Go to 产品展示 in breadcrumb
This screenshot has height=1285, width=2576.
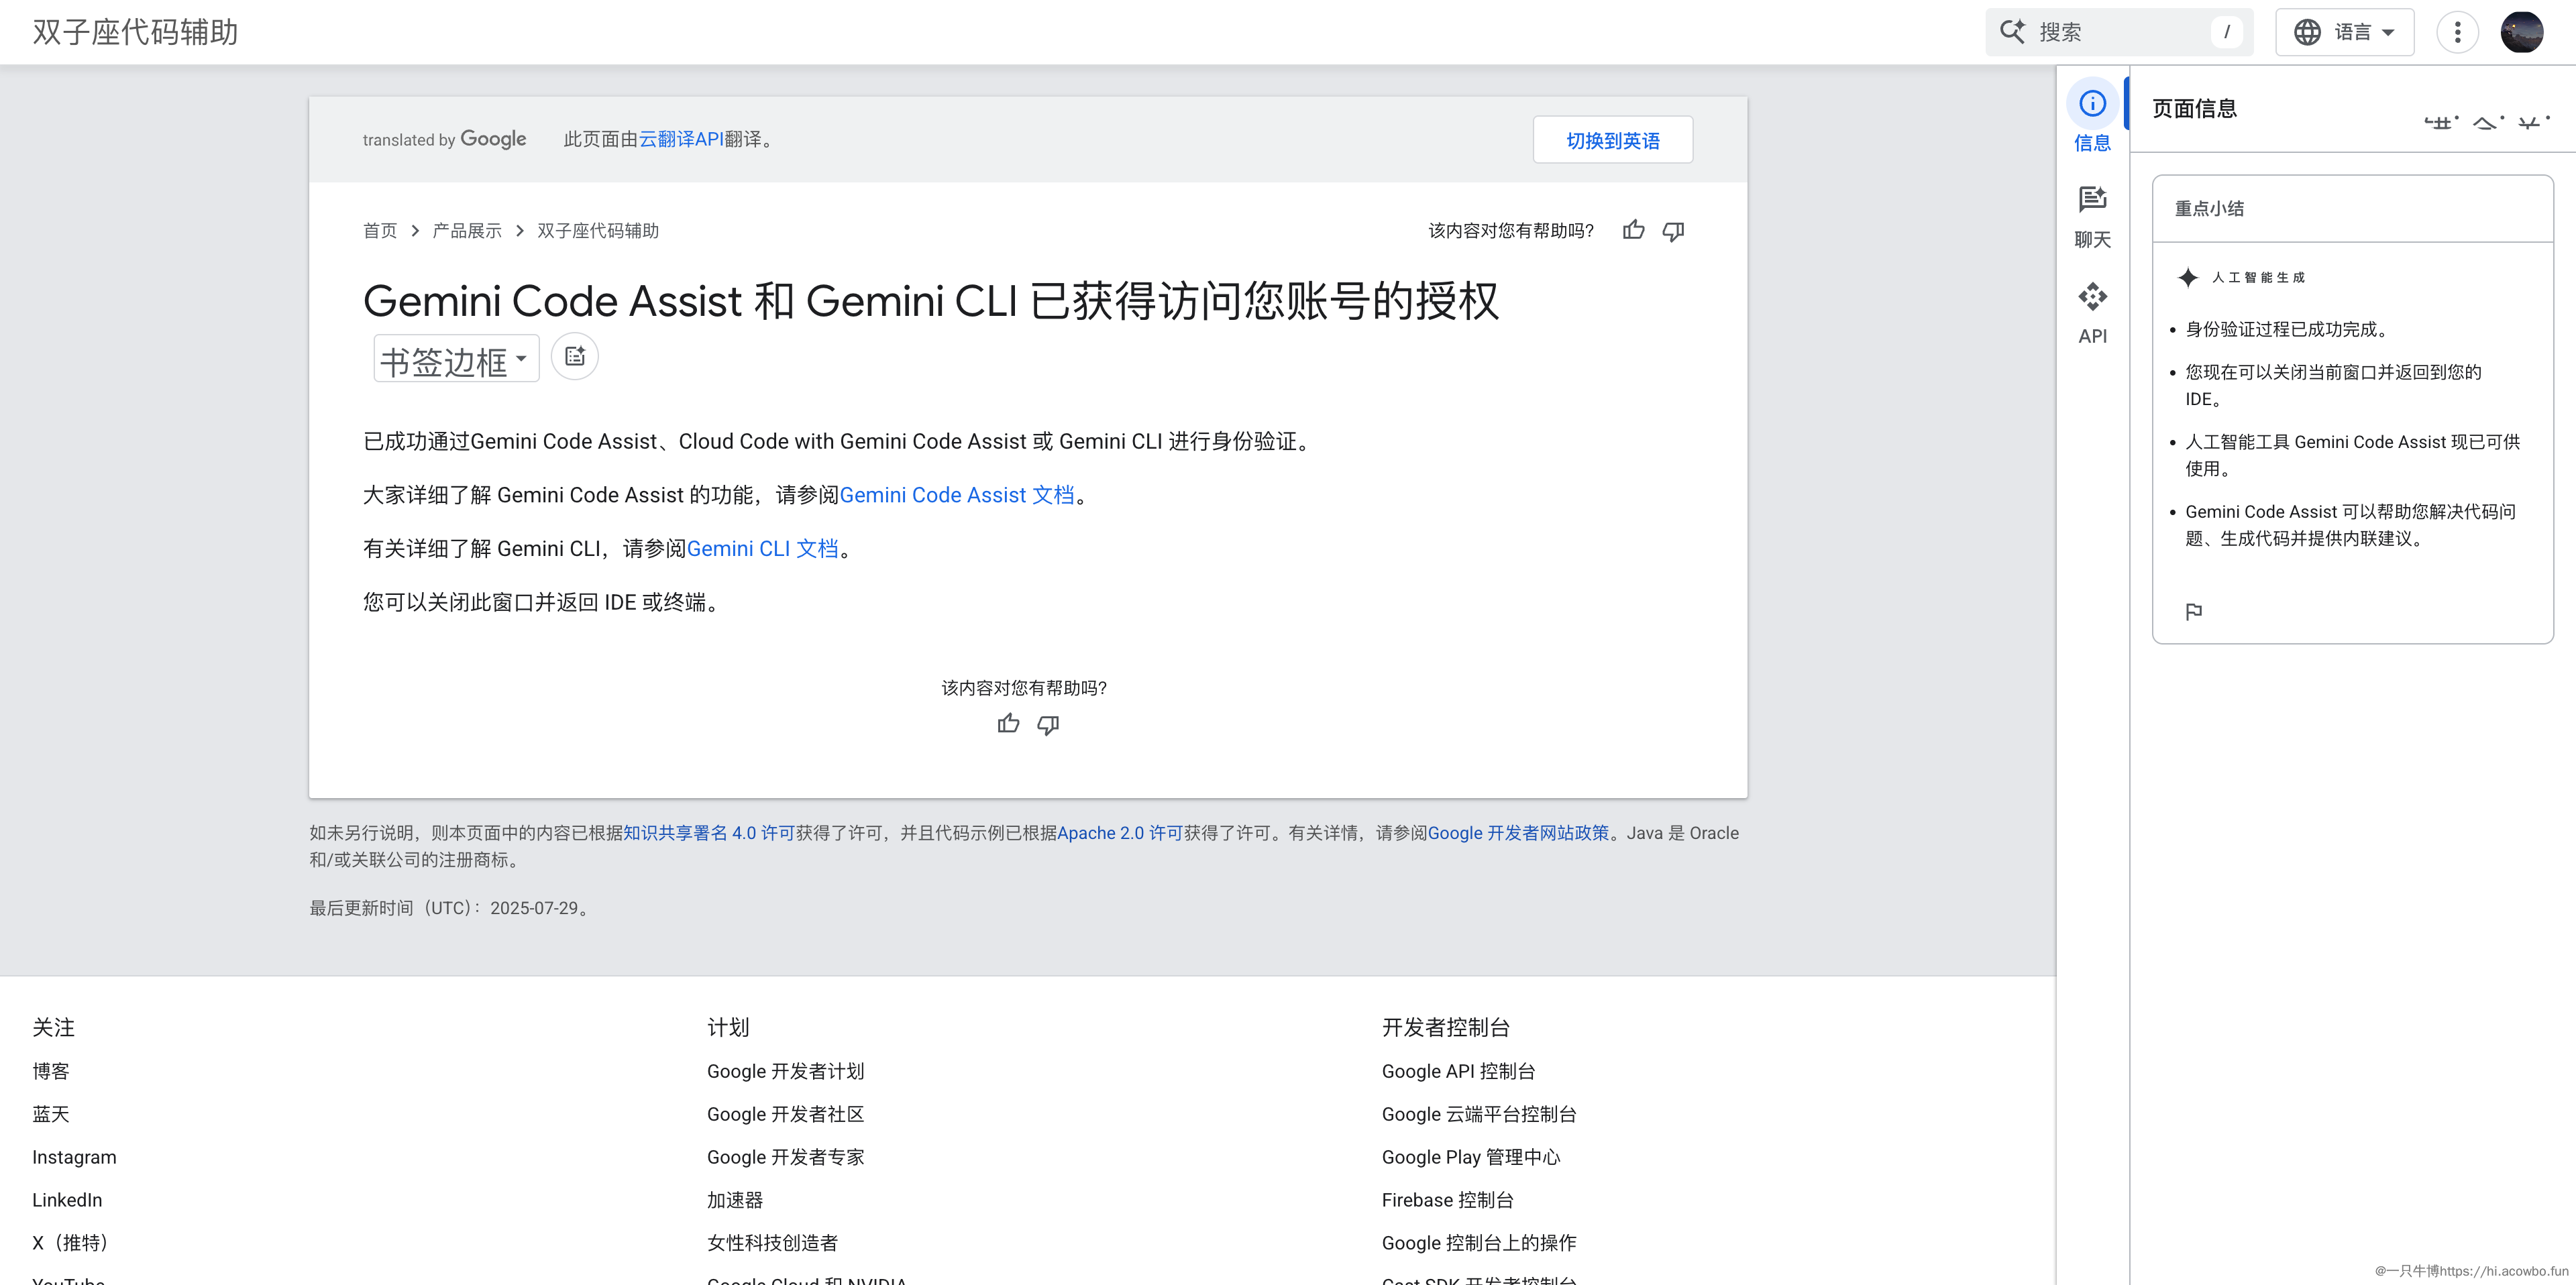[x=467, y=231]
